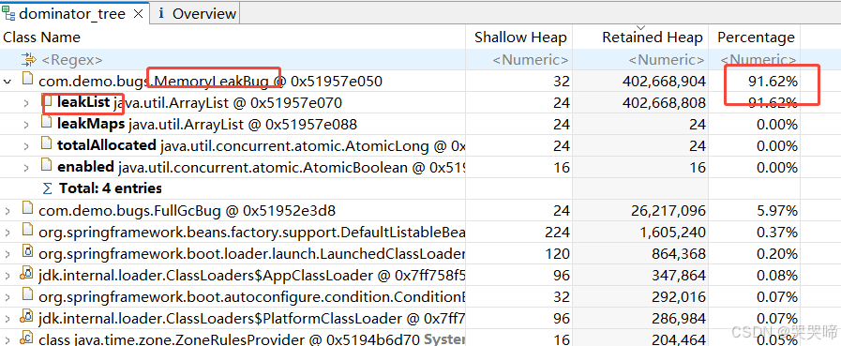Screen dimensions: 841x346
Task: Sort by Percentage column header
Action: click(756, 37)
